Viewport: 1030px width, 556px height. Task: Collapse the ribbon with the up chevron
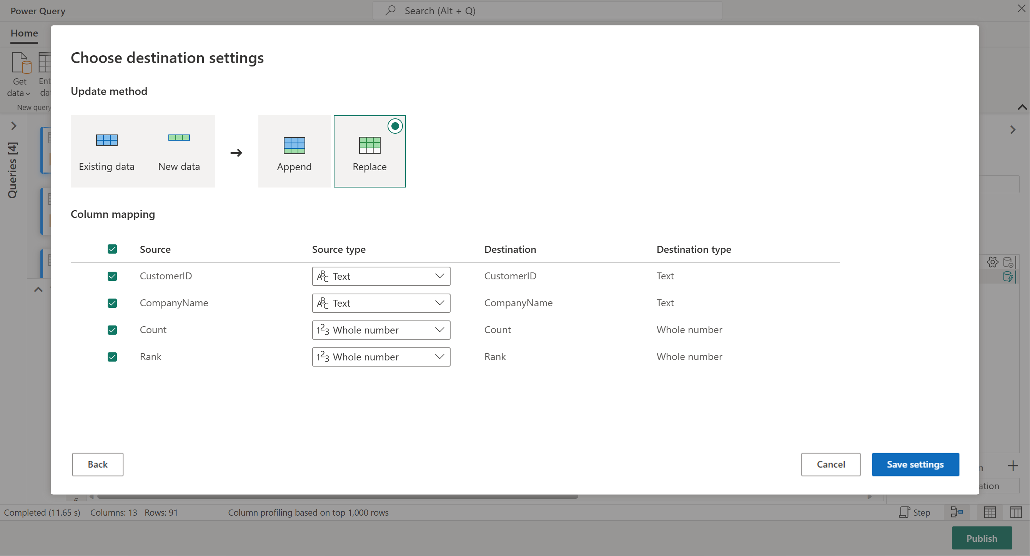[1022, 107]
